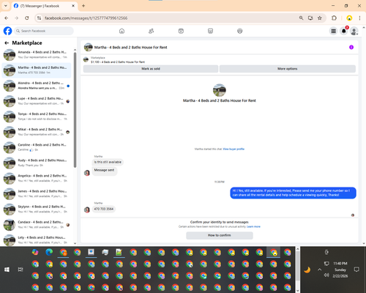Click the browser Forward arrow
The width and height of the screenshot is (366, 293).
point(17,18)
